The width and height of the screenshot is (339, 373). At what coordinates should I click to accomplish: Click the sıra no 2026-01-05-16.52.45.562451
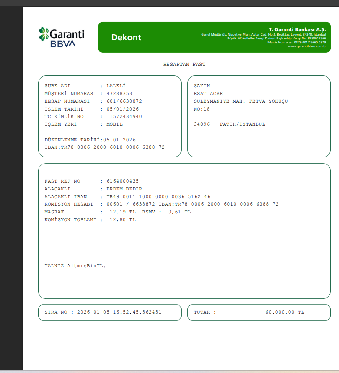[119, 312]
